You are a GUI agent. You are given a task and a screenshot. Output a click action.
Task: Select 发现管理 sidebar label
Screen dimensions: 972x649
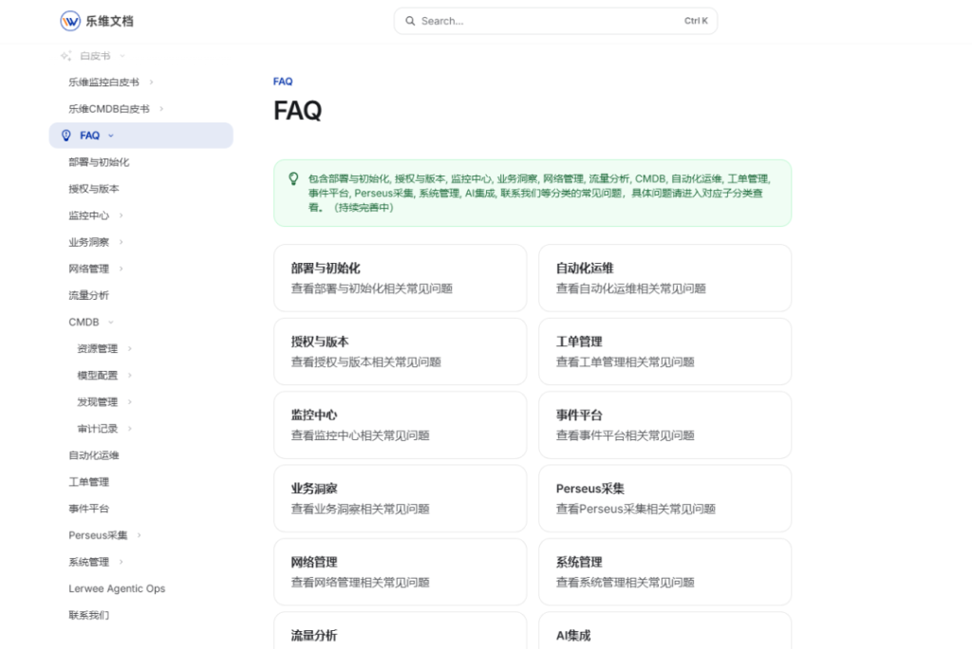pyautogui.click(x=98, y=401)
